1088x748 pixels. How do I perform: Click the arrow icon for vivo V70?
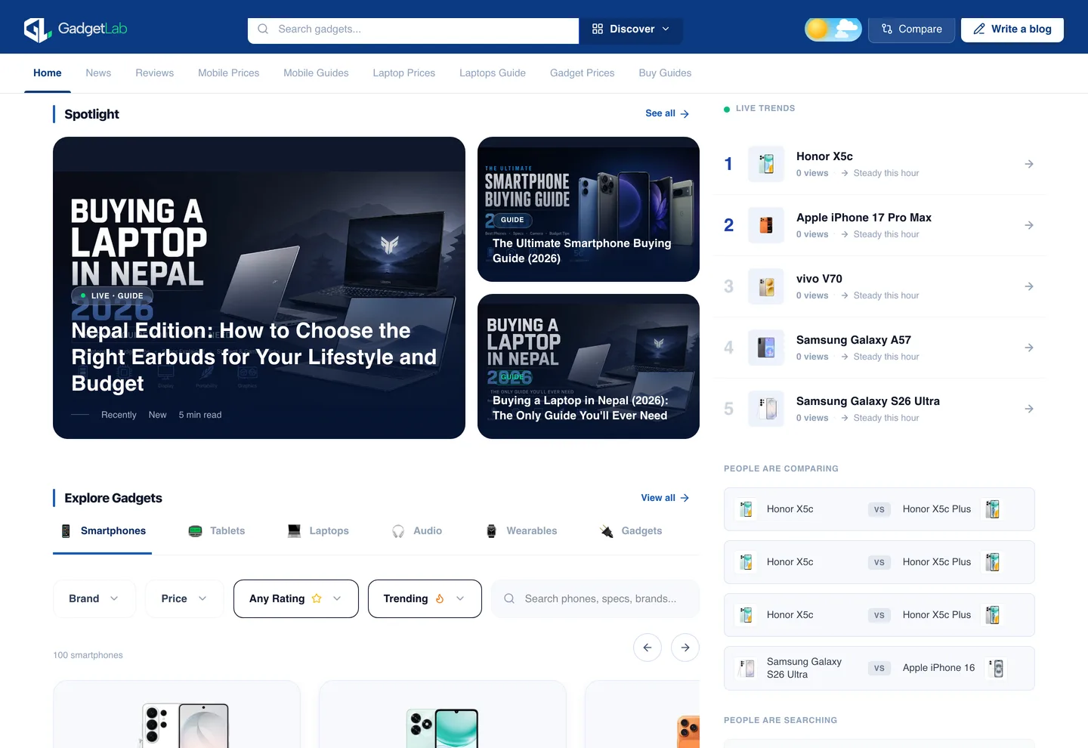[x=1029, y=286]
